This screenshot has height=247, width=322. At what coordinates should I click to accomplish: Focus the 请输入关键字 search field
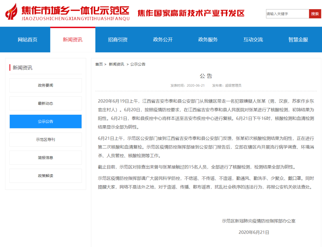[287, 14]
